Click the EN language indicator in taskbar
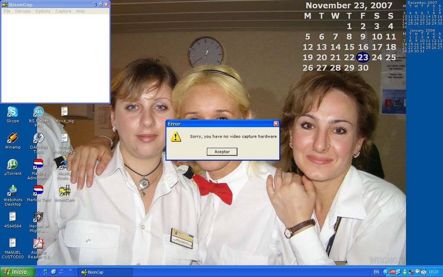 click(376, 272)
